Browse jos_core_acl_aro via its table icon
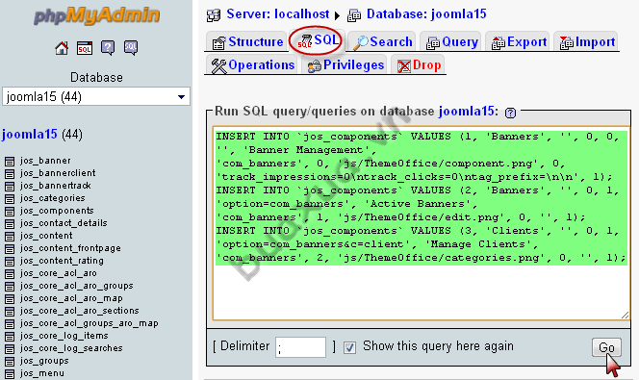The image size is (639, 380). tap(10, 274)
